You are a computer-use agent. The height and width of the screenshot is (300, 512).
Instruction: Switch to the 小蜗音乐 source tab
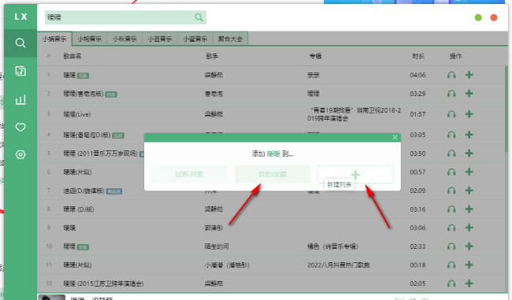(x=54, y=39)
